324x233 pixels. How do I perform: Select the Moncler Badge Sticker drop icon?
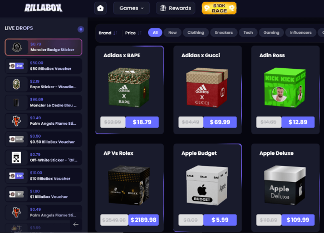coord(17,47)
